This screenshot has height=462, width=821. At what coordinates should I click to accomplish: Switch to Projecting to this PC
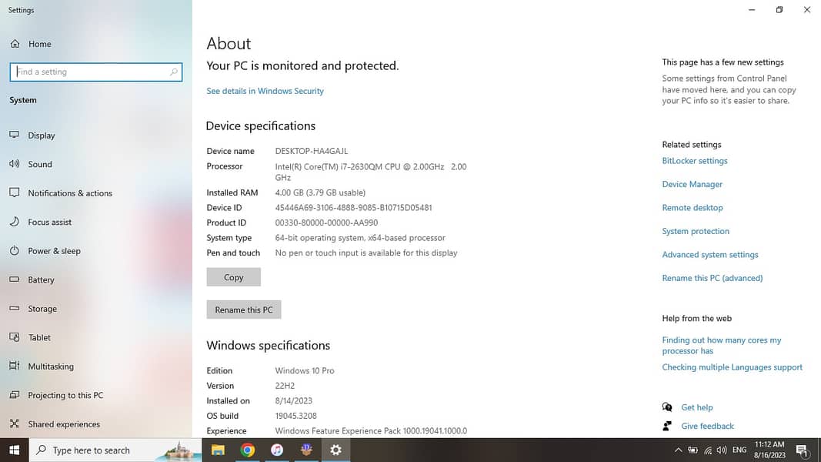coord(65,396)
